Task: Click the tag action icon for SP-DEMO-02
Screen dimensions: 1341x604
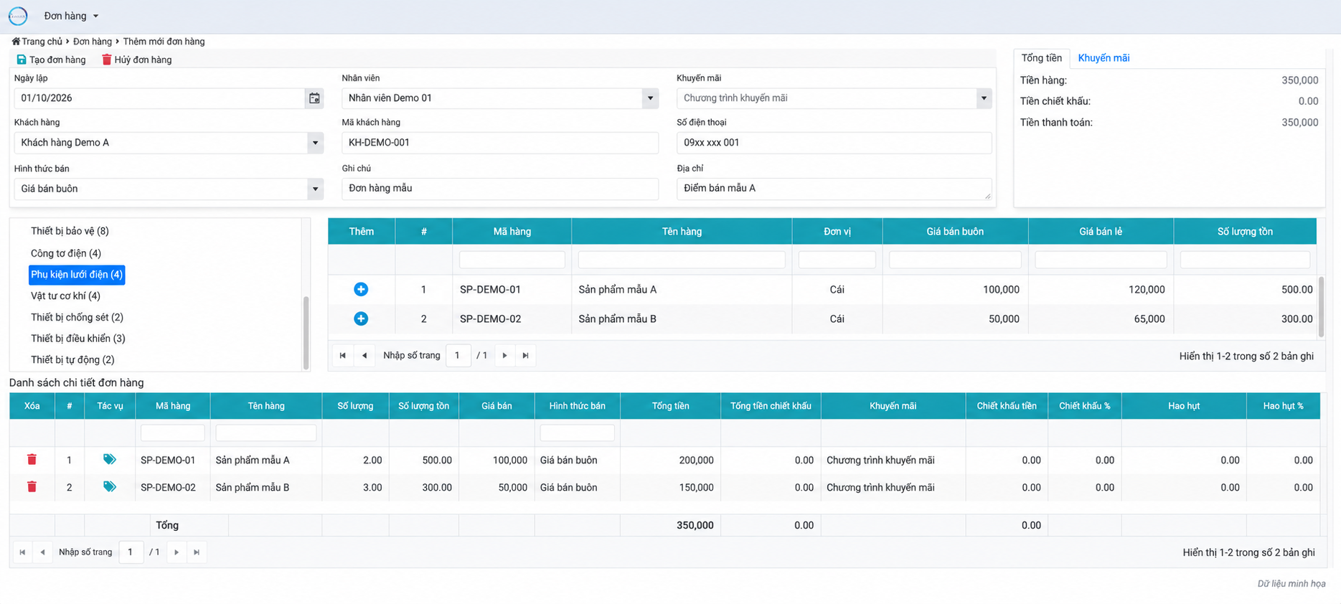Action: pos(109,486)
